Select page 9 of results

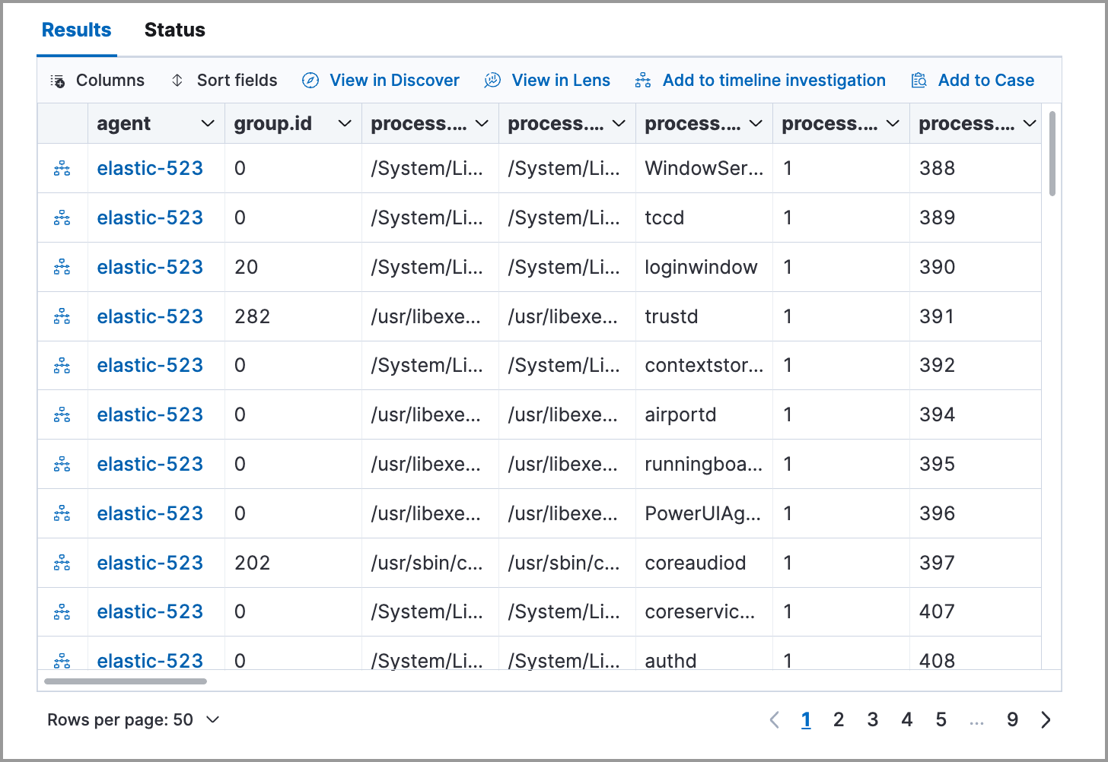[1012, 719]
